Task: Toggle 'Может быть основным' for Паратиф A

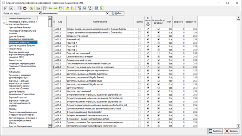Action: 159,43
